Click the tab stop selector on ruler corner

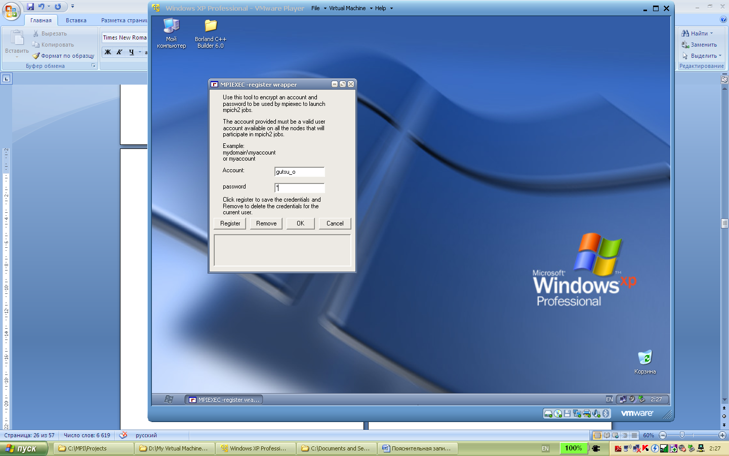click(6, 79)
